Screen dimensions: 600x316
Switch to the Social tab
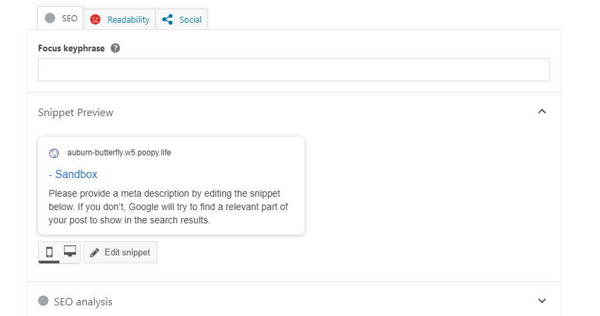point(190,19)
